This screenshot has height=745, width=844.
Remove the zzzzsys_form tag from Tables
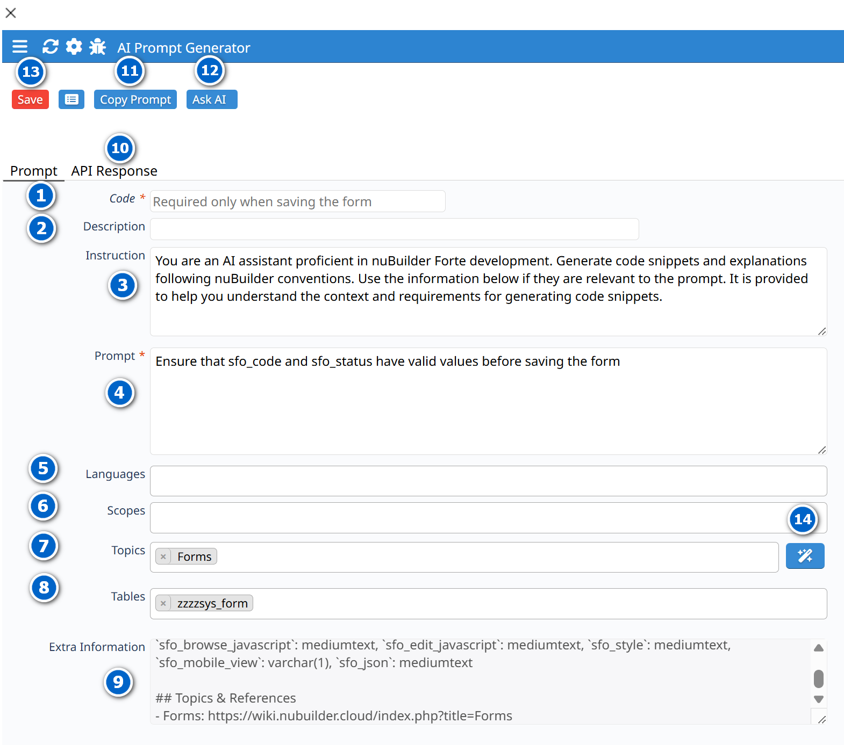tap(163, 603)
